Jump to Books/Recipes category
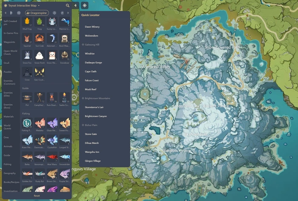 [11, 182]
